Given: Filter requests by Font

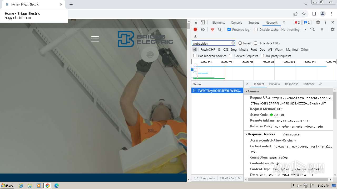Looking at the screenshot, I should click(254, 49).
